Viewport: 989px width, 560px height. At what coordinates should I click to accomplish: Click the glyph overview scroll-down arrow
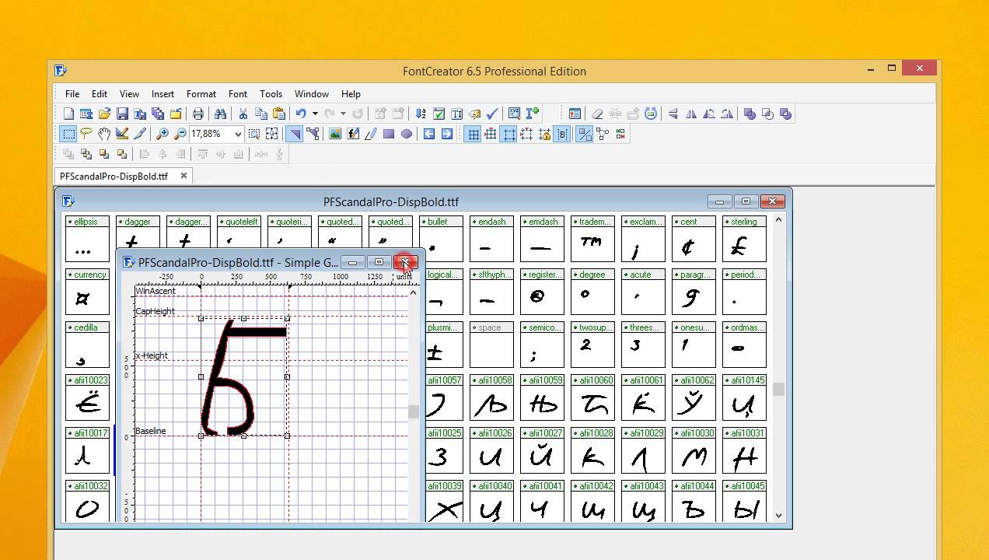coord(779,515)
